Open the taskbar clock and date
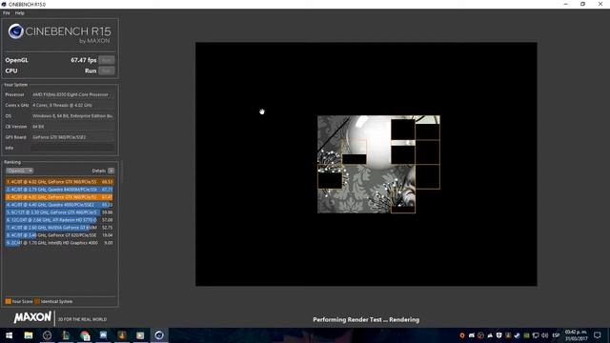The width and height of the screenshot is (610, 343). tap(576, 335)
